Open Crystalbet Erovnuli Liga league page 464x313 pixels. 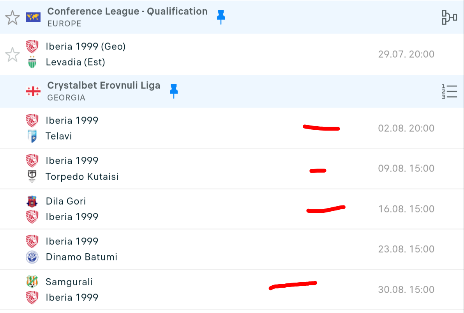pyautogui.click(x=104, y=86)
